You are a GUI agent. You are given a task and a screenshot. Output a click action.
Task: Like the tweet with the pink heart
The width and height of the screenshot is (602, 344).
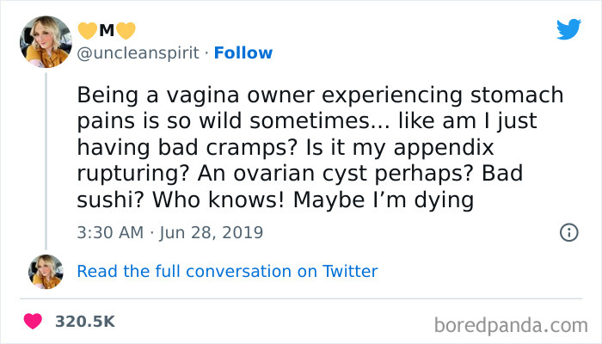[34, 321]
